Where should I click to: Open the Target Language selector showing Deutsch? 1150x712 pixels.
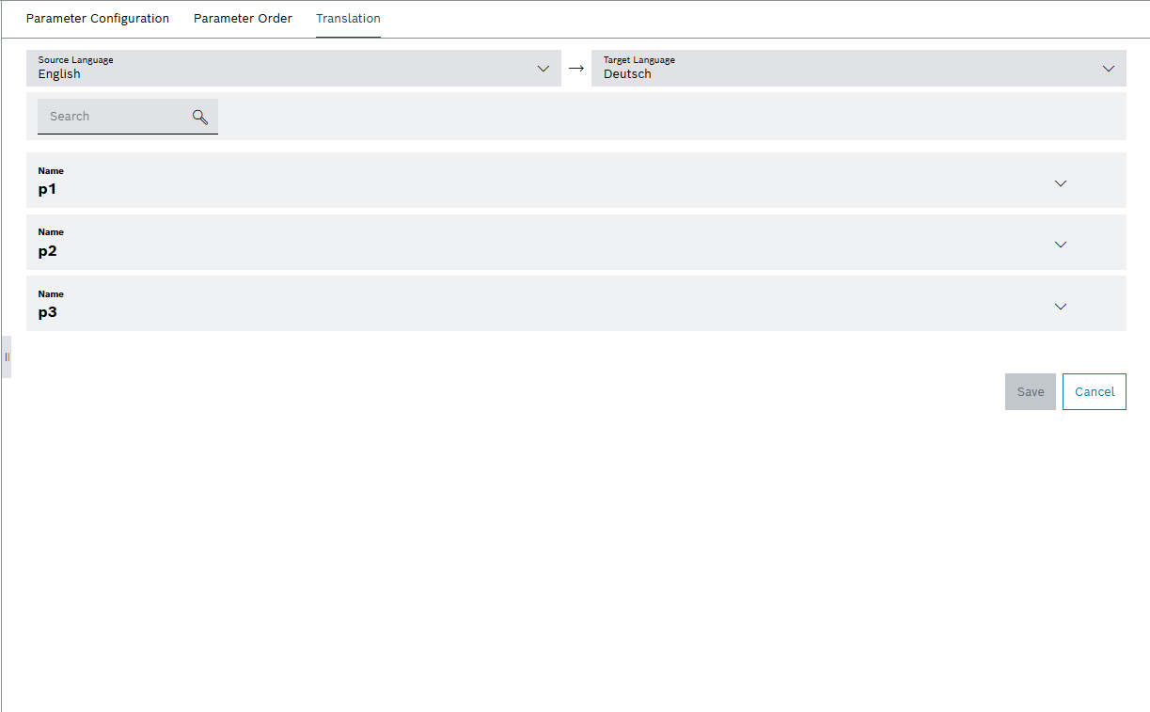pyautogui.click(x=846, y=68)
